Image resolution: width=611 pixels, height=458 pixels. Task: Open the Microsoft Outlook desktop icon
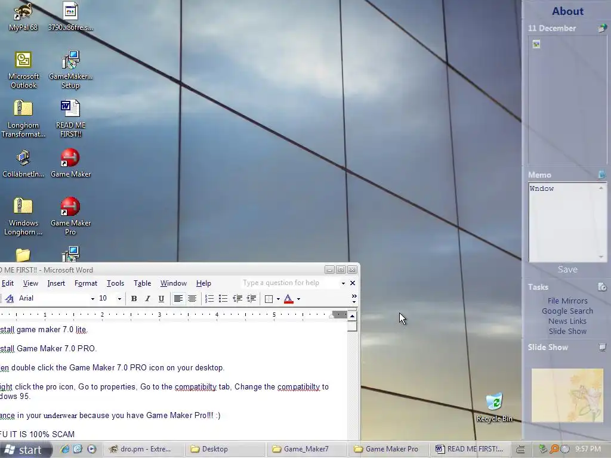[23, 70]
